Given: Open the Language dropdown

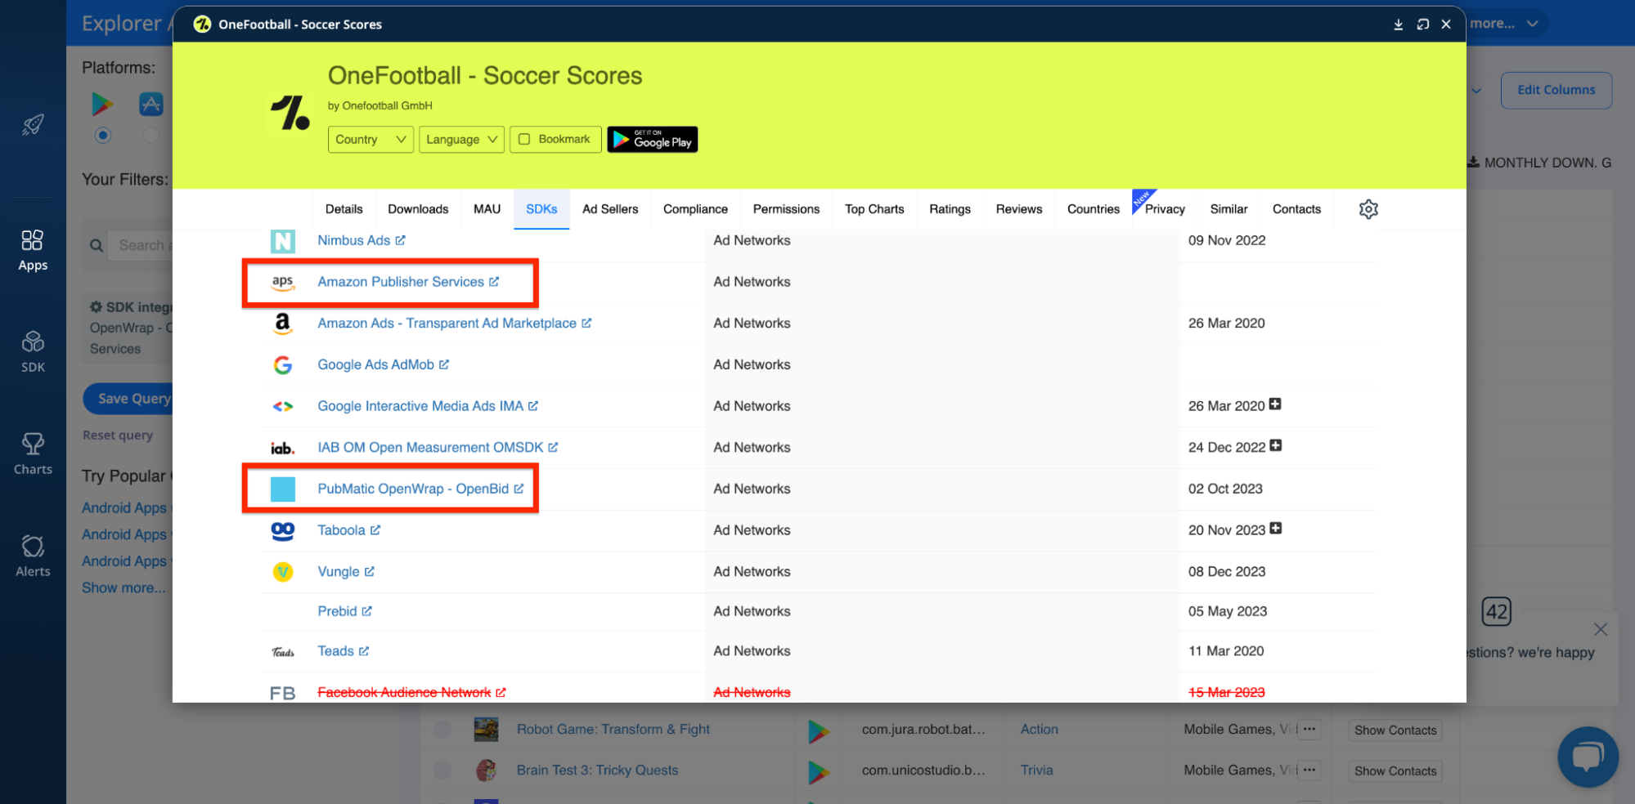Looking at the screenshot, I should [461, 140].
